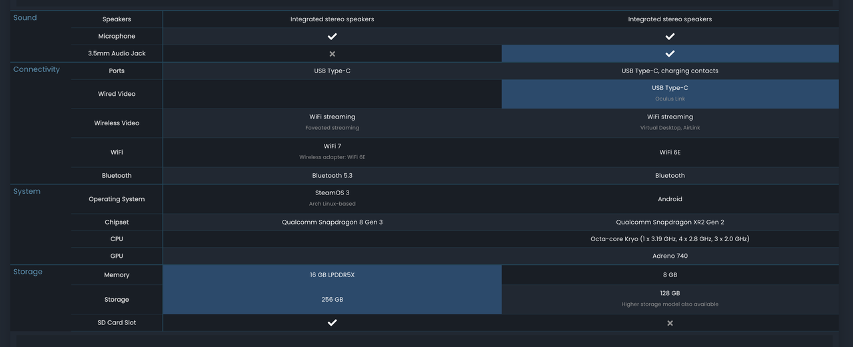
Task: Select the "Bluetooth 5.3" cell
Action: coord(332,176)
